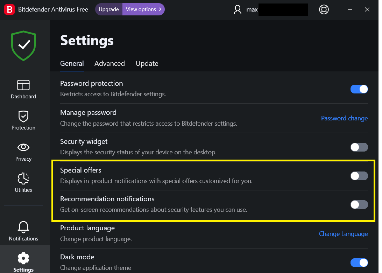382x273 pixels.
Task: Switch to the Update tab
Action: [147, 63]
